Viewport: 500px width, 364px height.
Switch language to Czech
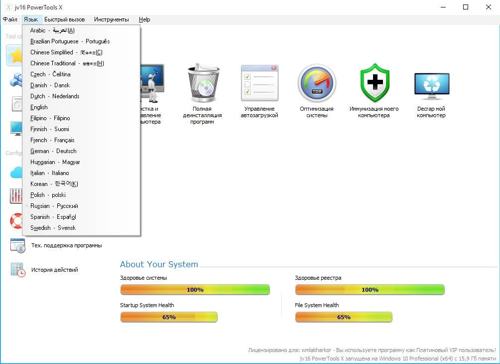pos(81,74)
